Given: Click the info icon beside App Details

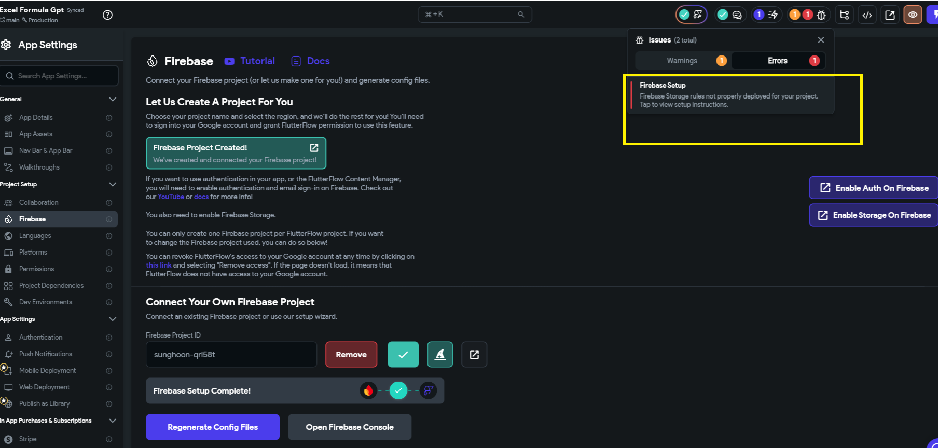Looking at the screenshot, I should point(109,118).
